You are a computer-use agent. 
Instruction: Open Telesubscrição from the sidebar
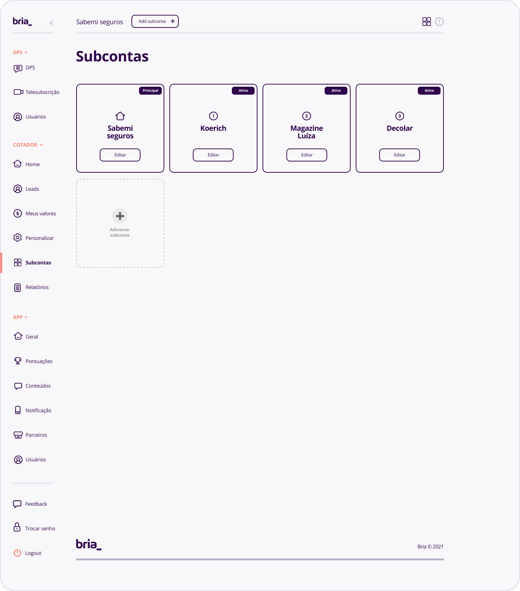36,92
